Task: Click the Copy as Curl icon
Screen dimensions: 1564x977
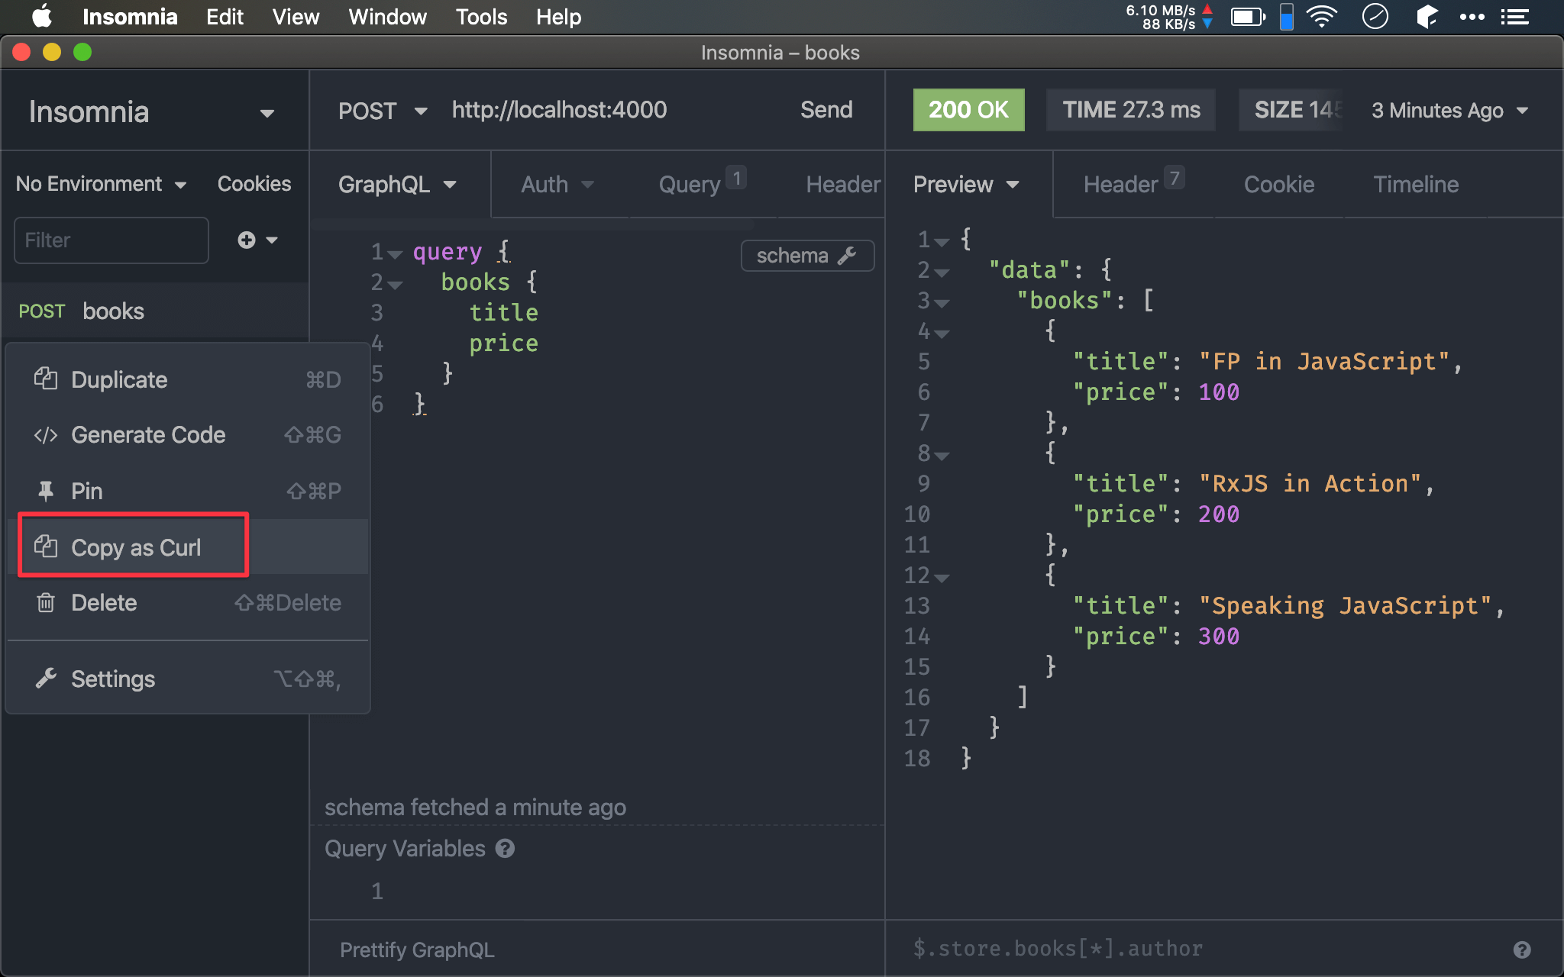Action: (x=46, y=547)
